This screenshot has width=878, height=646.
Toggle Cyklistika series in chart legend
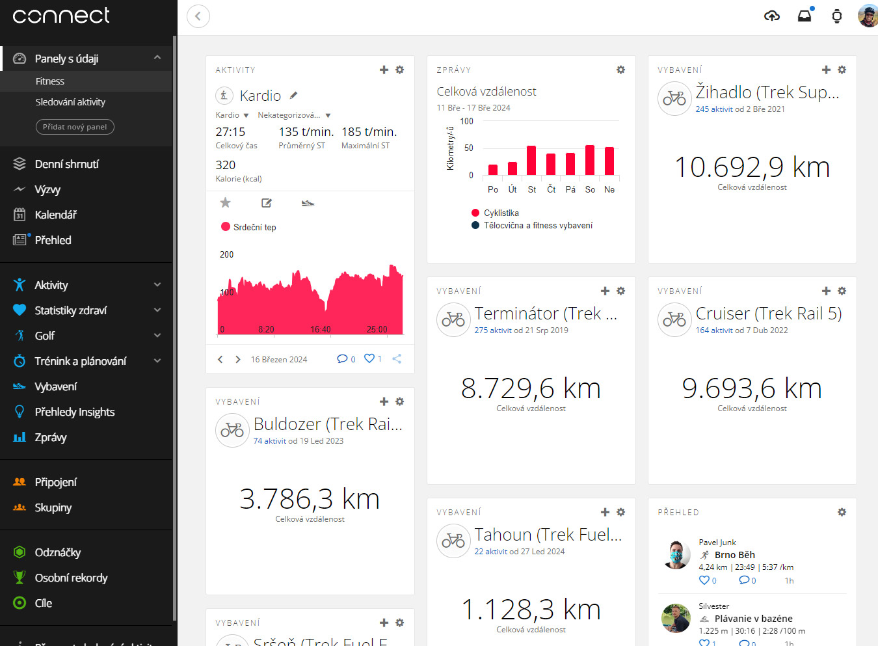point(495,213)
